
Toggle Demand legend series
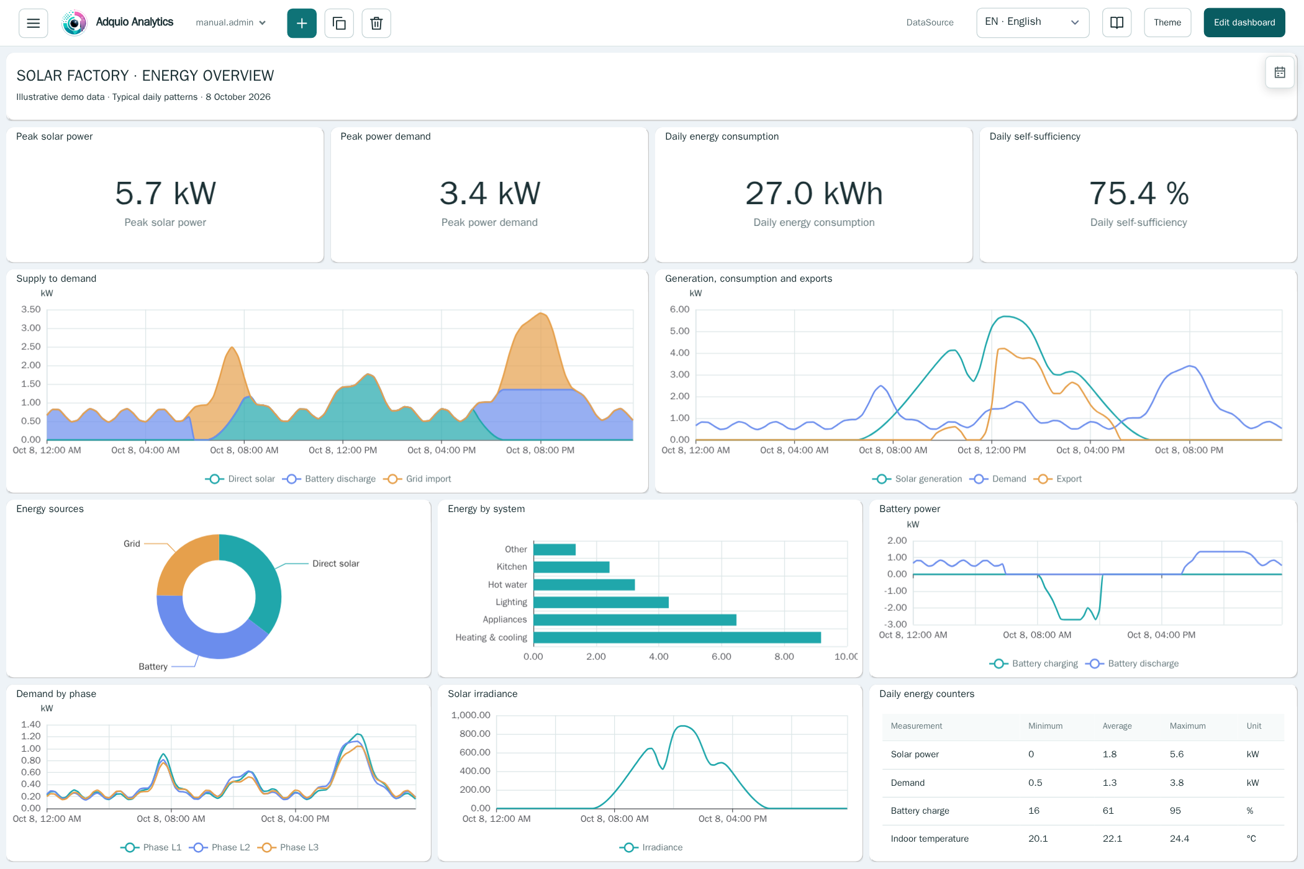click(x=998, y=479)
